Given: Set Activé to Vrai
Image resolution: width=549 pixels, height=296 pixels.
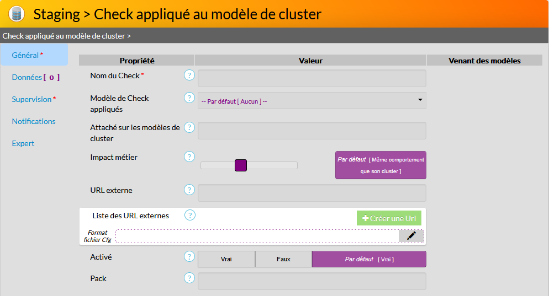Looking at the screenshot, I should [226, 259].
